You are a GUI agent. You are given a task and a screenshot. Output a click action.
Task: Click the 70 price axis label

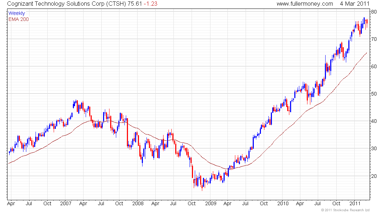[x=374, y=39]
